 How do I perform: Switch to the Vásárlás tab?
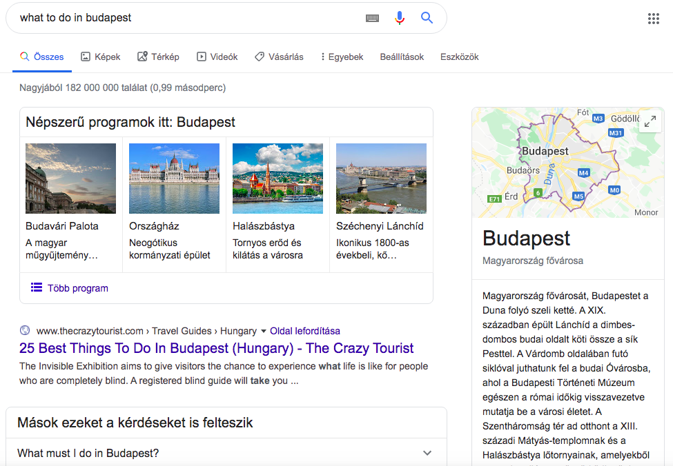coord(279,57)
